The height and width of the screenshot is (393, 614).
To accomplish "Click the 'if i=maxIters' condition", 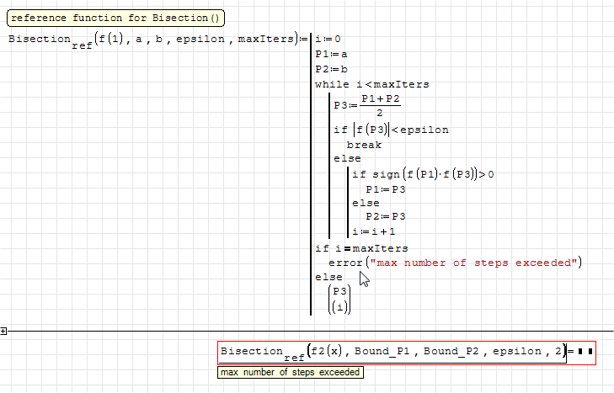I will coord(361,248).
